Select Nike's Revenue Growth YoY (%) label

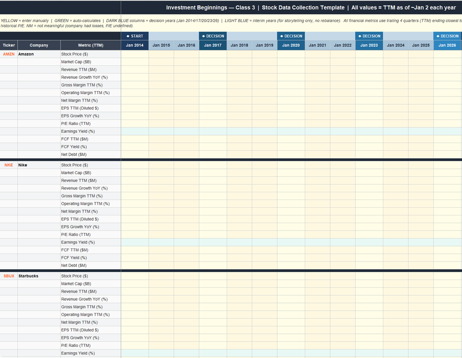pos(90,188)
